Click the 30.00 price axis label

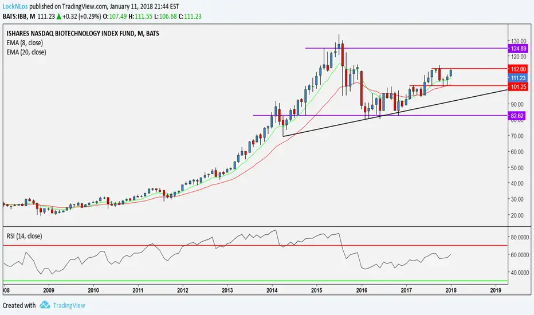click(x=517, y=199)
